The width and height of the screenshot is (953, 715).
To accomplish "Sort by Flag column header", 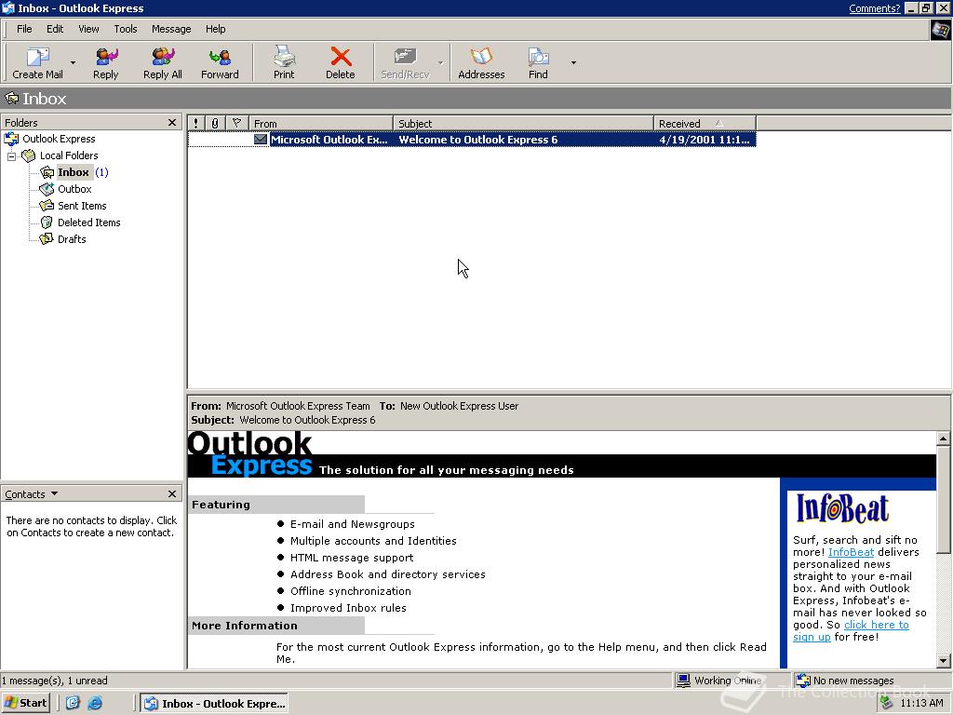I will coord(237,124).
